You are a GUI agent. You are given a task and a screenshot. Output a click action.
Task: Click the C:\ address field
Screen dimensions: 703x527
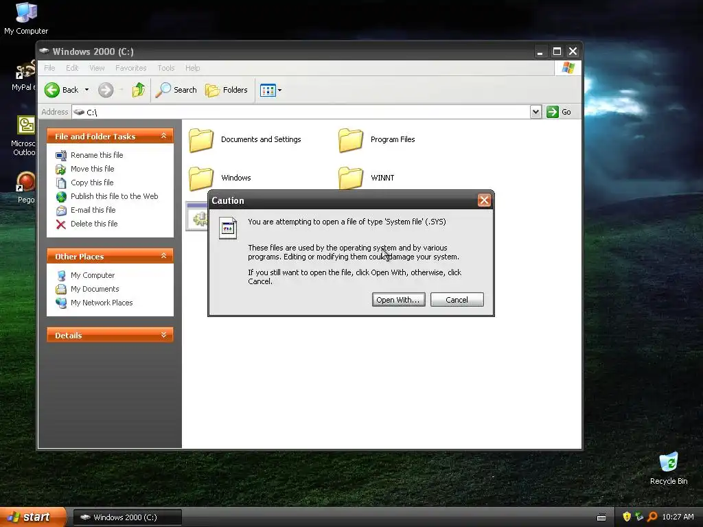[301, 112]
